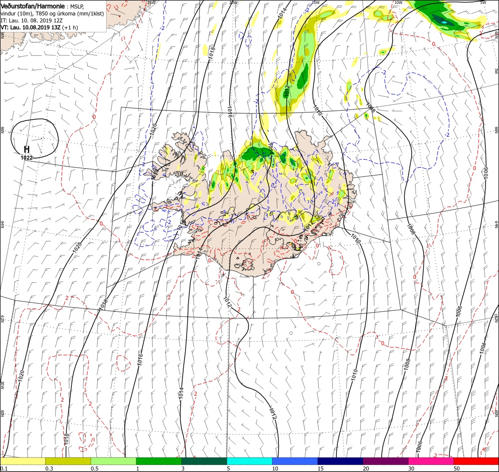Click the light green 0.5–1 legend block

[113, 461]
